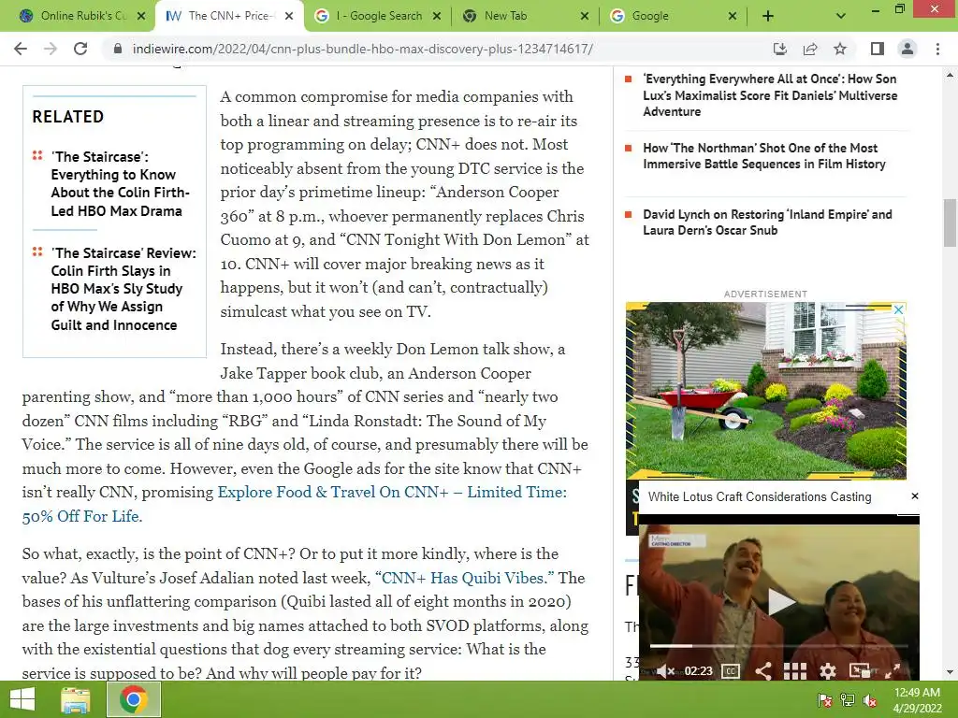Open video playlist grid icon

point(795,671)
